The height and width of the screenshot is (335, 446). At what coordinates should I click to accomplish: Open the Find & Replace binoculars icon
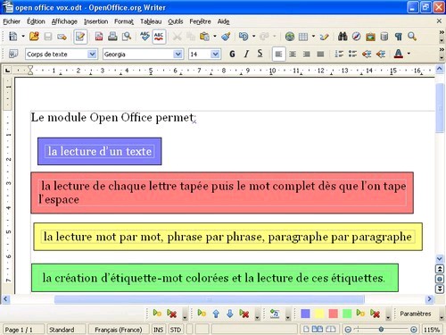[x=343, y=37]
